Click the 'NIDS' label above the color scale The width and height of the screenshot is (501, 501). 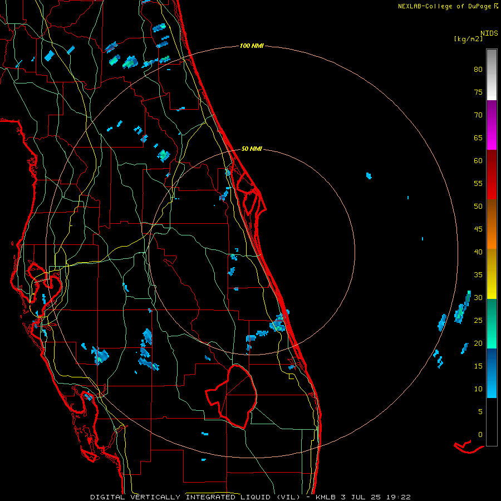[x=489, y=33]
